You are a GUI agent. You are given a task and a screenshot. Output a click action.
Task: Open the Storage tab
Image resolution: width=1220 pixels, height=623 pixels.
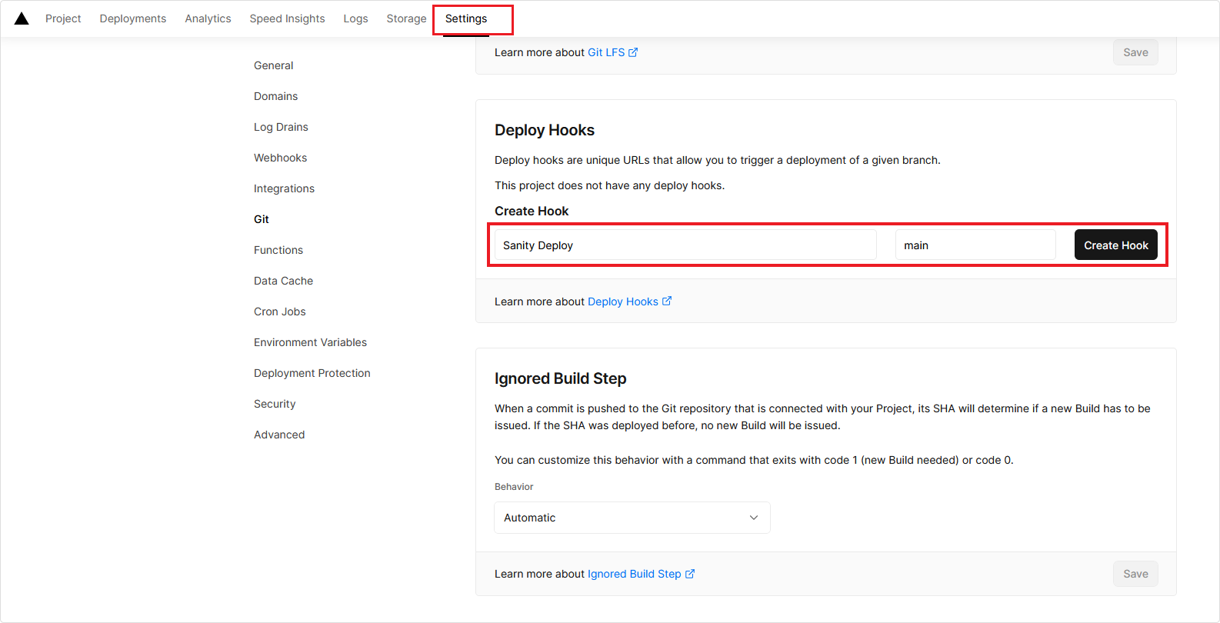tap(406, 18)
